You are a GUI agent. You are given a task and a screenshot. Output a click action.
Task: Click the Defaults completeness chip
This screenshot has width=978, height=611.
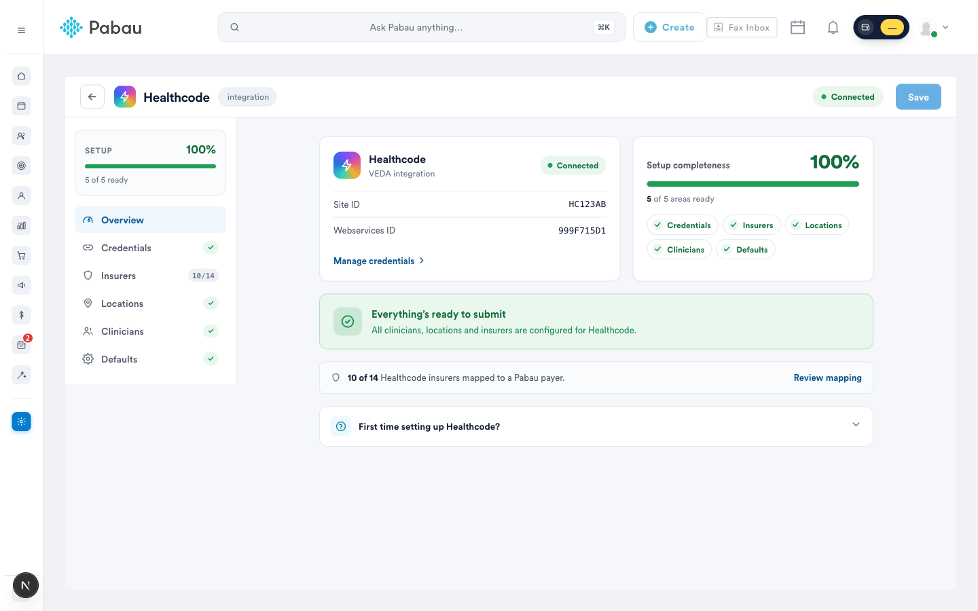[745, 249]
